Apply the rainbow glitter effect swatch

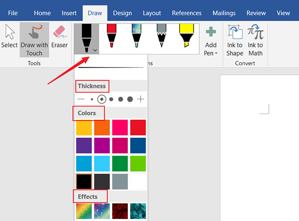[x=84, y=211]
